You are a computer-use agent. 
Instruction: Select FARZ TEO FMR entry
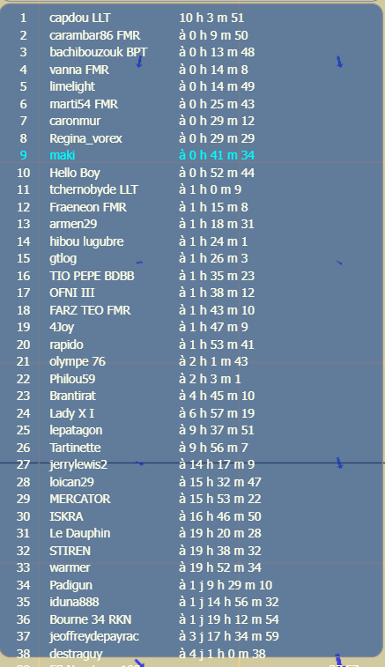coord(90,310)
